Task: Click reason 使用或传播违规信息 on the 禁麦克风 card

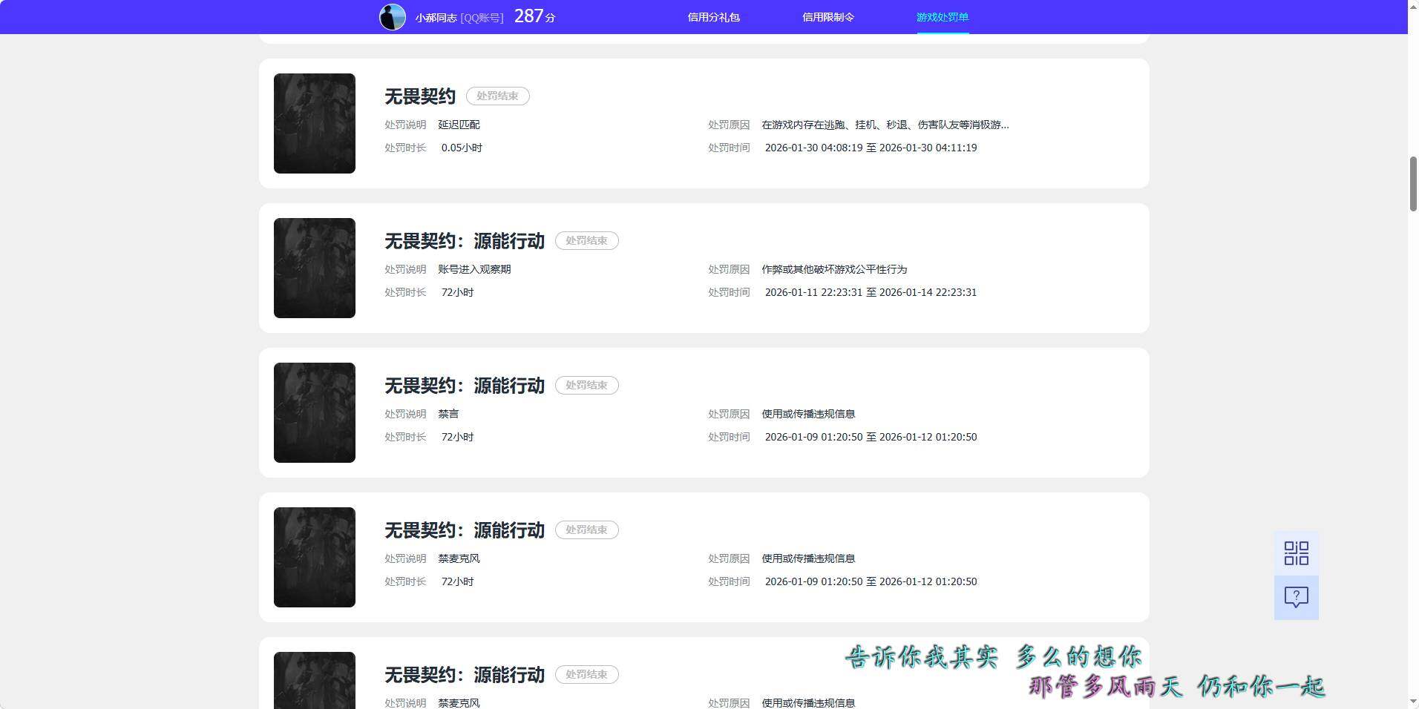Action: click(x=807, y=558)
